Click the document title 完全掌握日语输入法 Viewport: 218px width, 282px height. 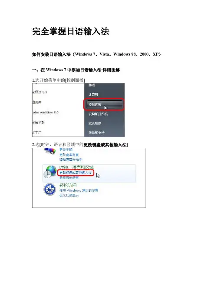point(71,31)
